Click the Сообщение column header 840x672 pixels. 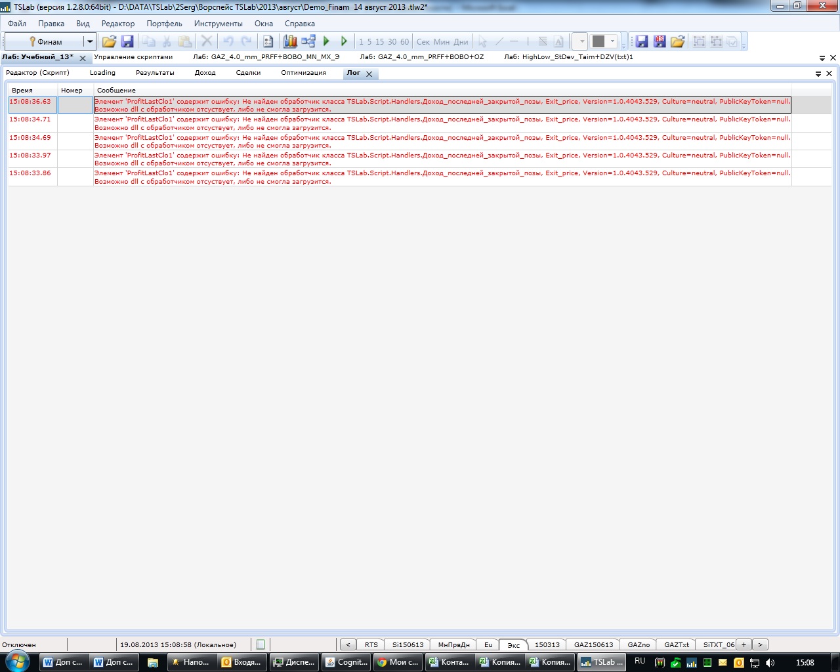tap(443, 90)
